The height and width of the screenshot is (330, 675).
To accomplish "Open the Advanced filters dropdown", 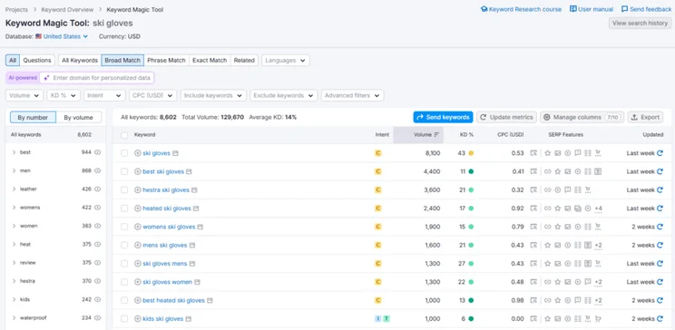I will point(353,95).
